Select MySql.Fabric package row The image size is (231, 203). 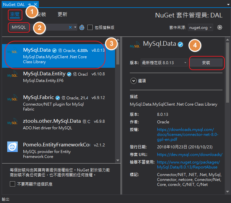click(x=58, y=103)
